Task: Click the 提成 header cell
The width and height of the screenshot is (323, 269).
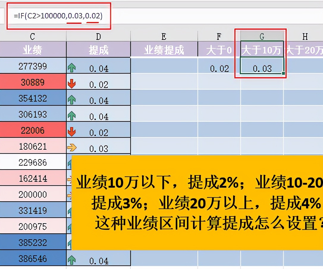Action: click(x=98, y=49)
